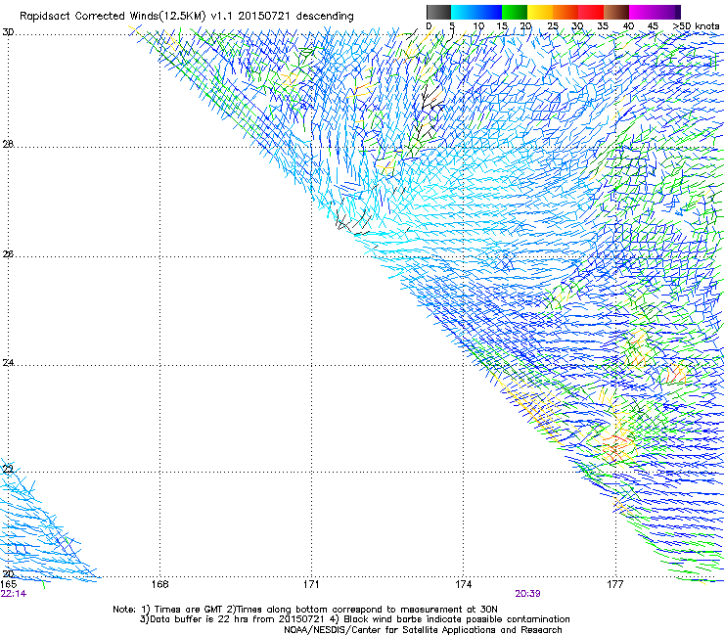Click the latitude label '20'
The width and height of the screenshot is (724, 636).
click(8, 574)
